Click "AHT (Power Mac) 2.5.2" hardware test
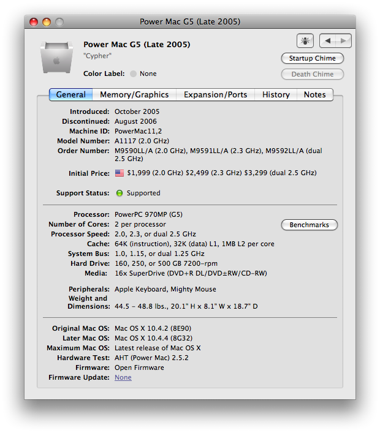 click(x=151, y=358)
